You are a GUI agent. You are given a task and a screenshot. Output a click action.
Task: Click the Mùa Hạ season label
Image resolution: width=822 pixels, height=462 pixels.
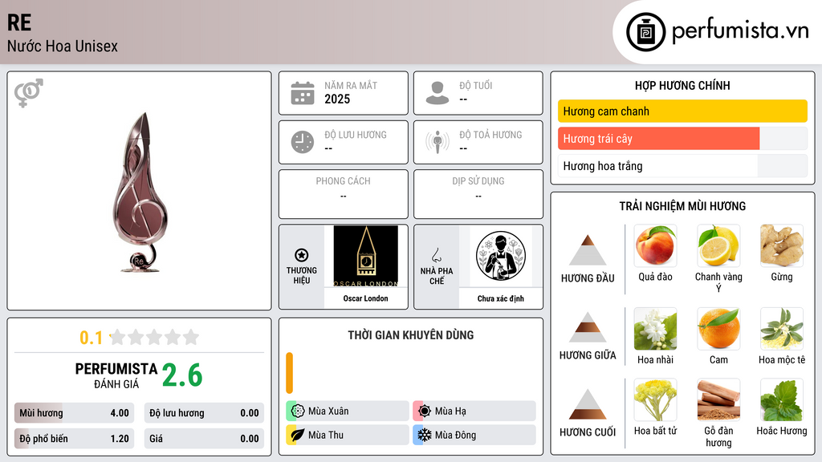(x=450, y=411)
